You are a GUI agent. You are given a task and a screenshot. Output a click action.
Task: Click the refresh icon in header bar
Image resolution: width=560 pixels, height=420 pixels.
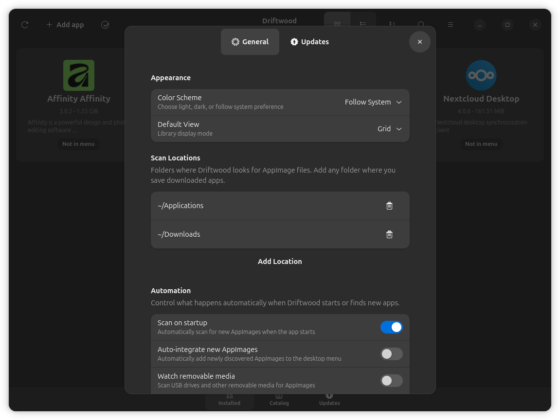(25, 25)
